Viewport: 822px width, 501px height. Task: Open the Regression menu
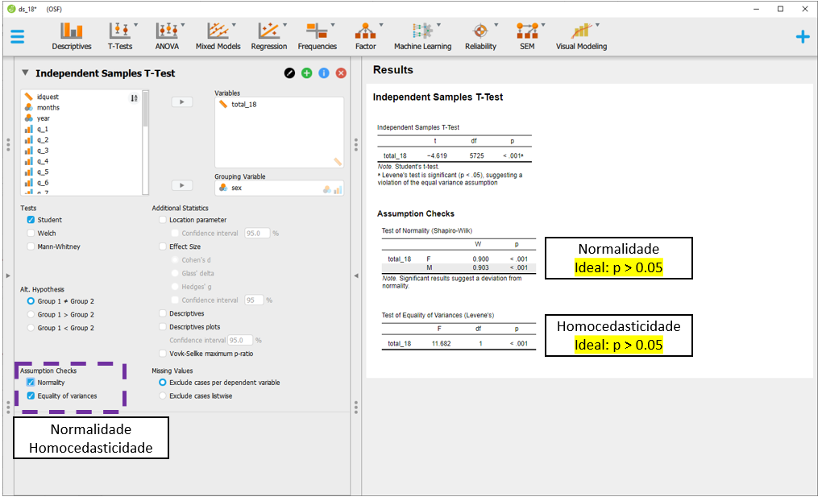coord(268,36)
